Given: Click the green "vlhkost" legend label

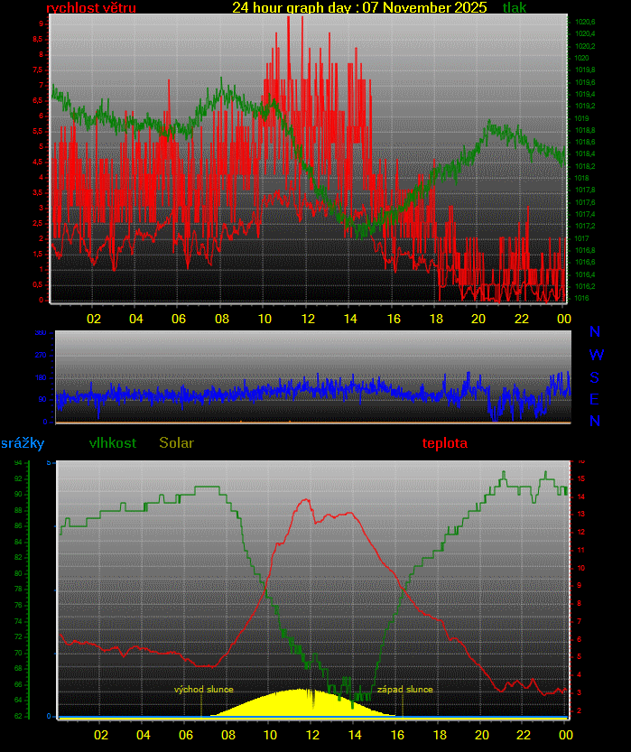Looking at the screenshot, I should [113, 443].
